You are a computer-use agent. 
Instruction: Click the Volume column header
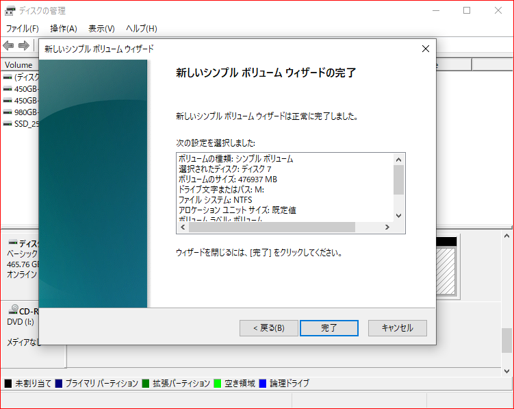coord(21,64)
